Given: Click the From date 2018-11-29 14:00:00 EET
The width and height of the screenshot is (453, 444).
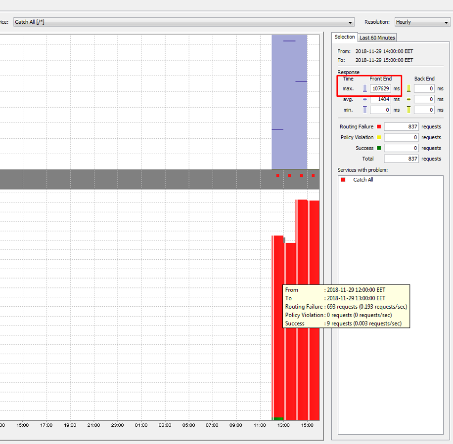Looking at the screenshot, I should coord(384,51).
